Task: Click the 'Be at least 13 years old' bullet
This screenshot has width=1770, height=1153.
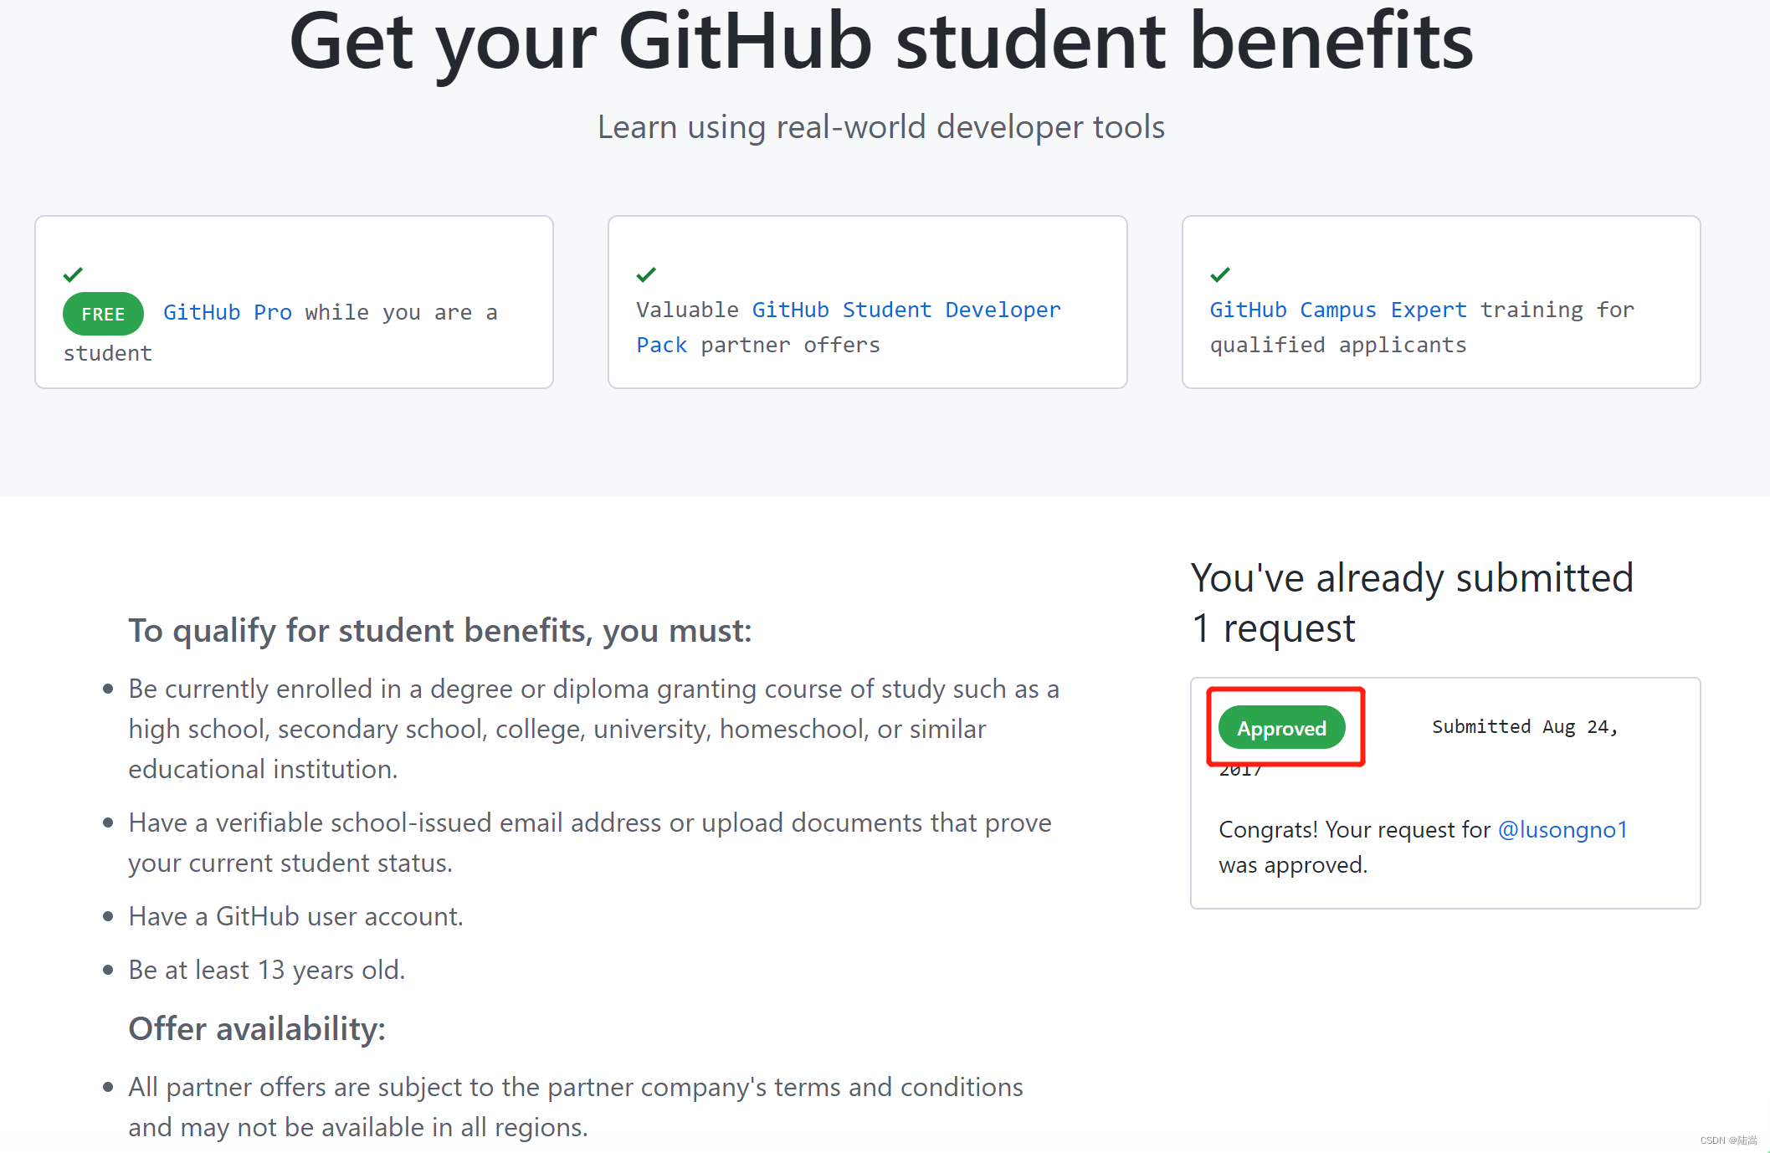Action: [x=267, y=971]
